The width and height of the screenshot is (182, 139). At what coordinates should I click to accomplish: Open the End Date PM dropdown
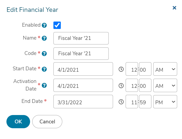pos(165,102)
